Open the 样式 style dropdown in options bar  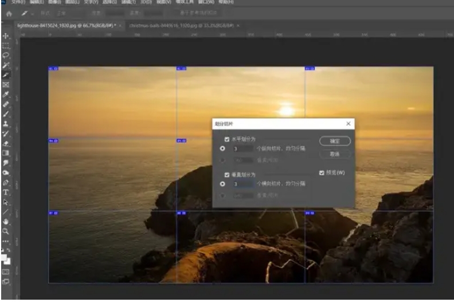click(x=70, y=13)
